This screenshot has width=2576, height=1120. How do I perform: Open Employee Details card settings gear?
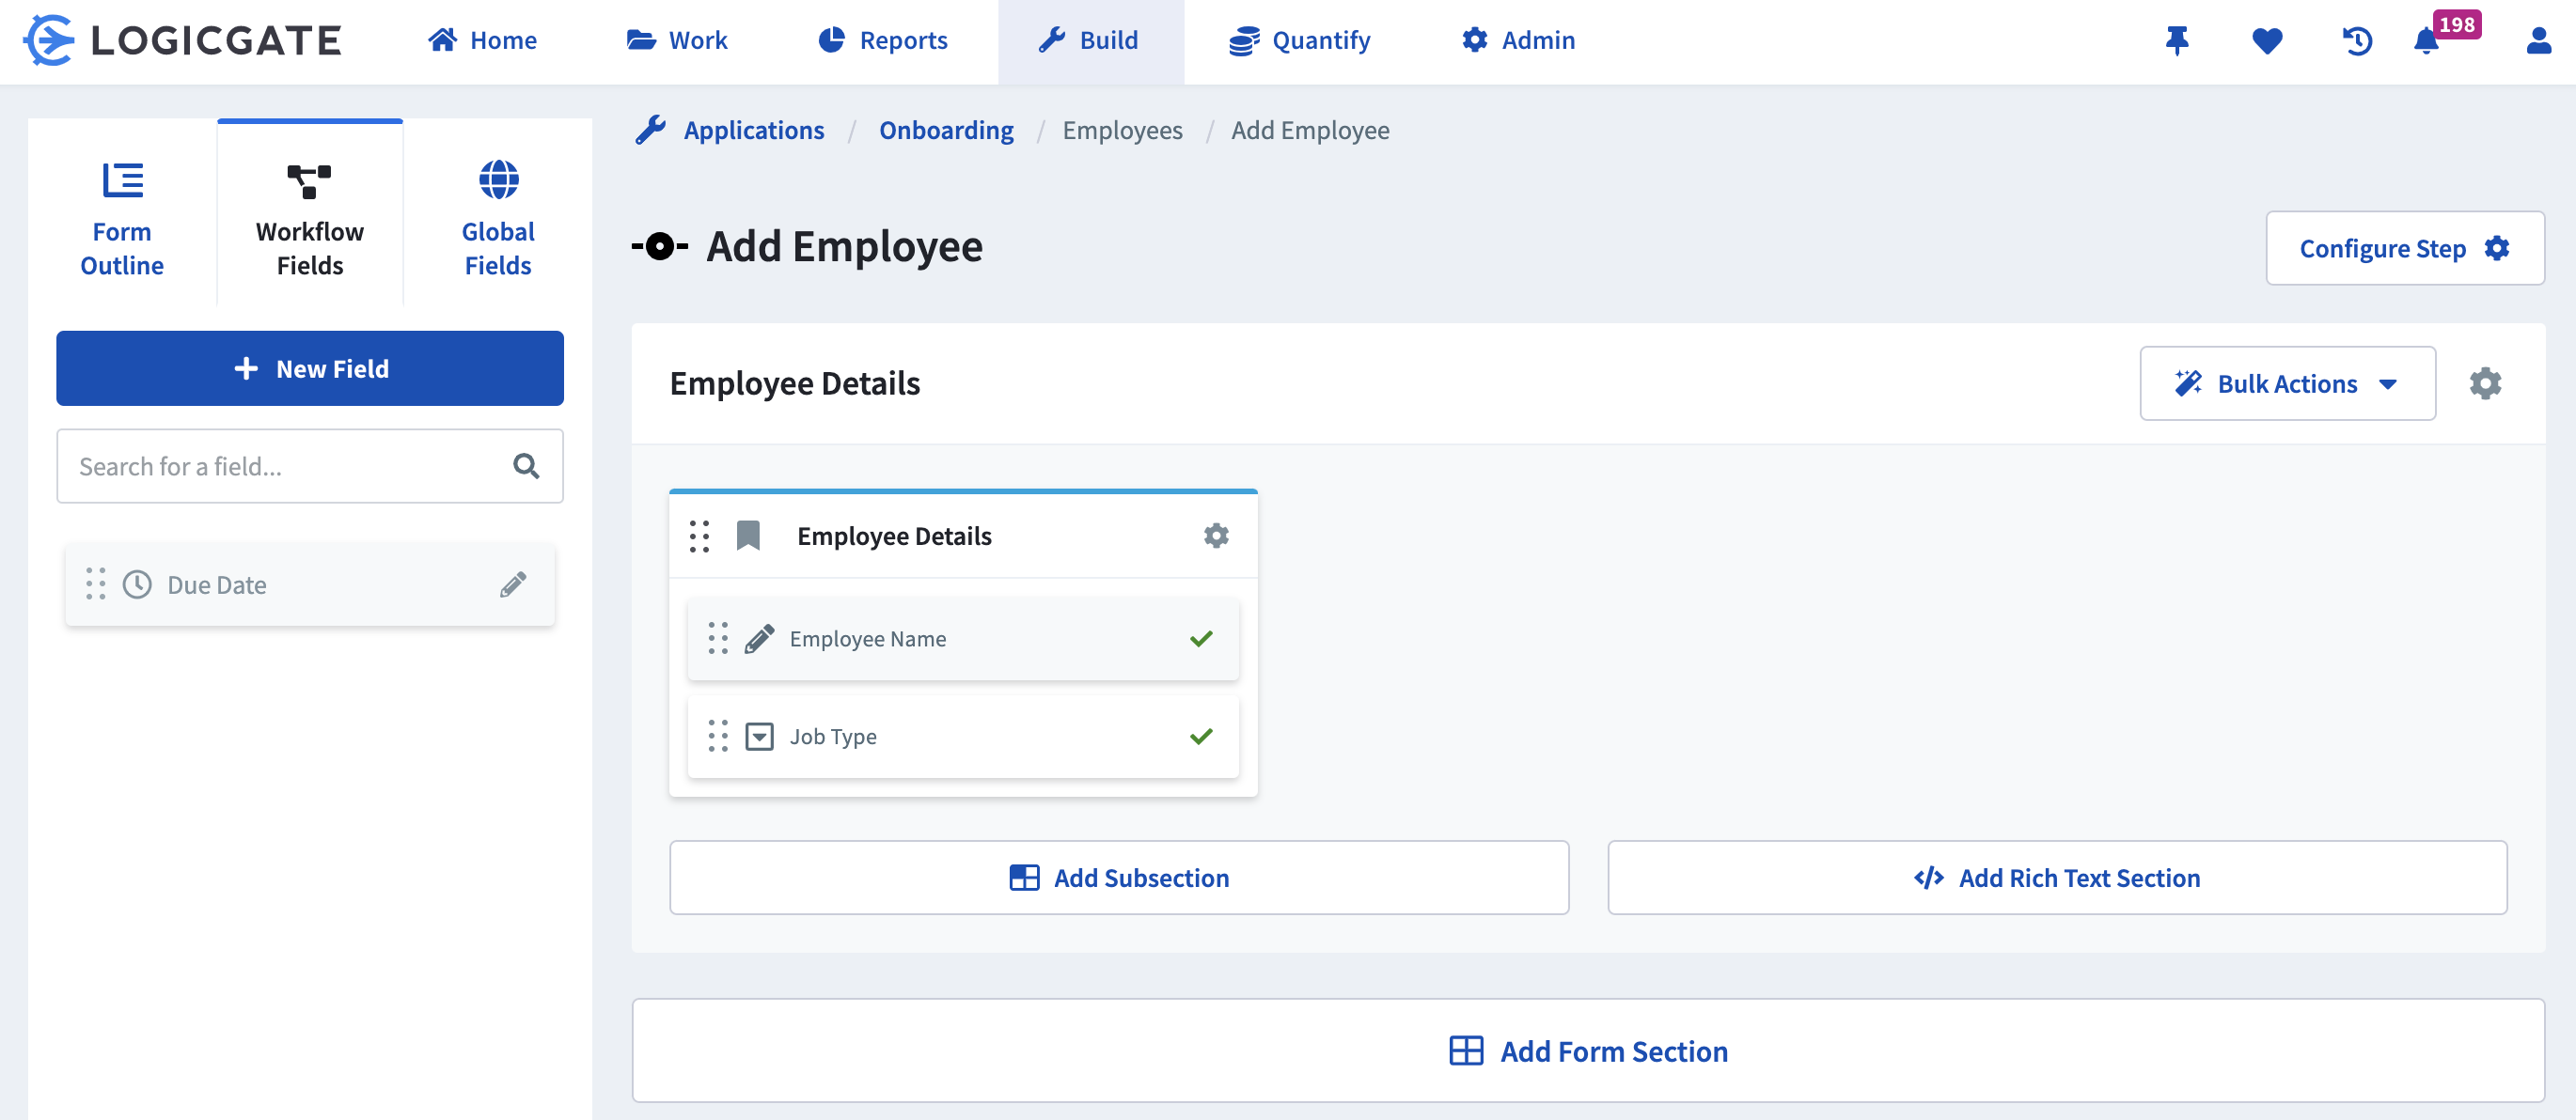[x=1216, y=536]
